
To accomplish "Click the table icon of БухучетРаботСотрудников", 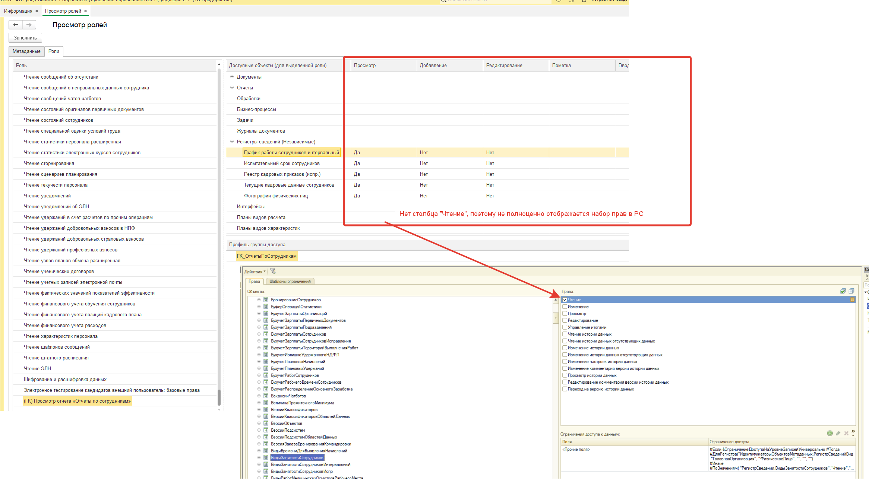I will pyautogui.click(x=266, y=375).
